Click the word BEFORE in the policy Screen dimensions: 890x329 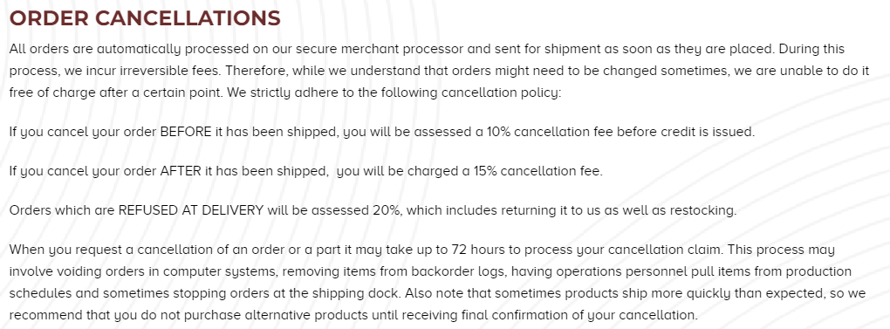[x=186, y=132]
